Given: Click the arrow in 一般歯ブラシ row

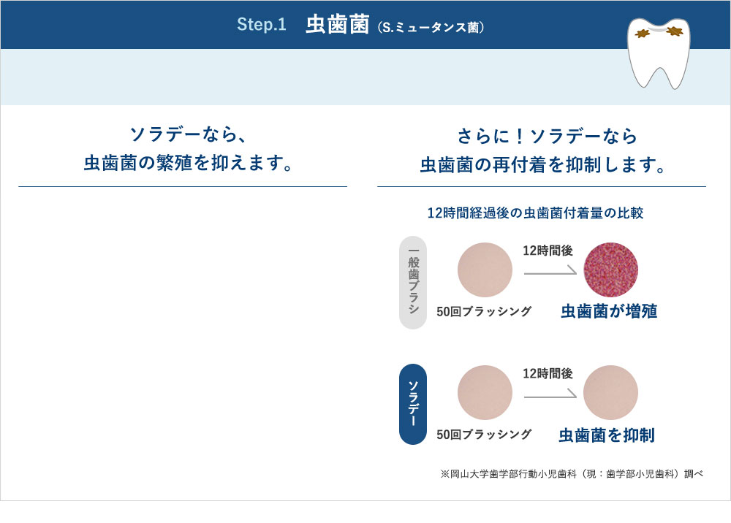Looking at the screenshot, I should pos(550,270).
